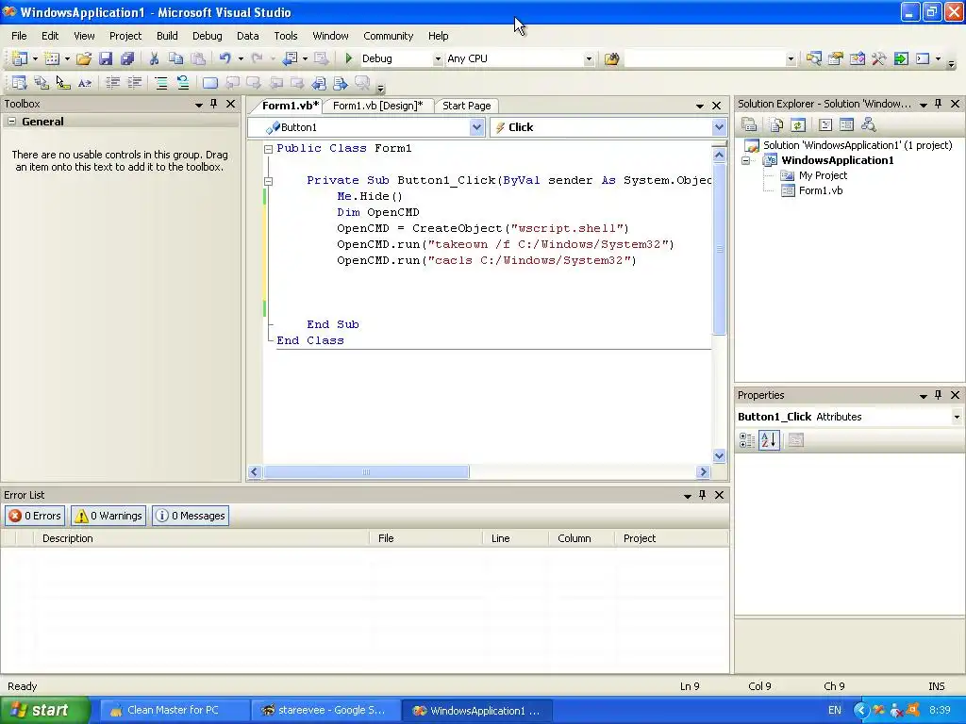Click the Add New Item toolbar icon
The width and height of the screenshot is (966, 724).
coord(53,58)
